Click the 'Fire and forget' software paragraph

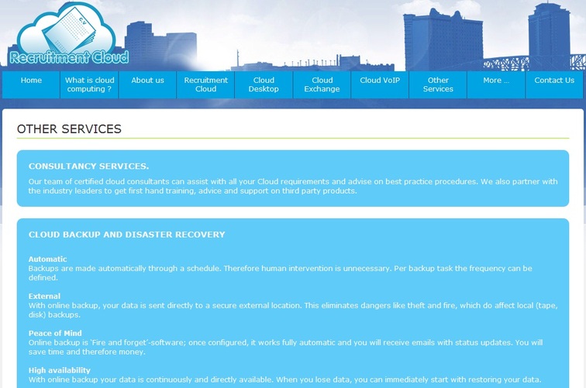285,347
